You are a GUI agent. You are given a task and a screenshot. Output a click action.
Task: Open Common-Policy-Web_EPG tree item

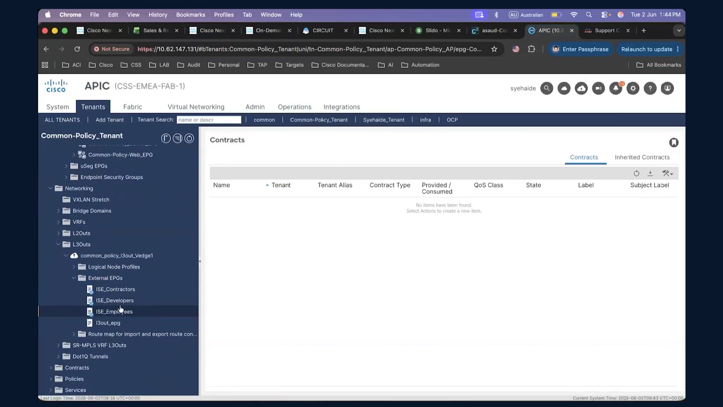pyautogui.click(x=120, y=155)
